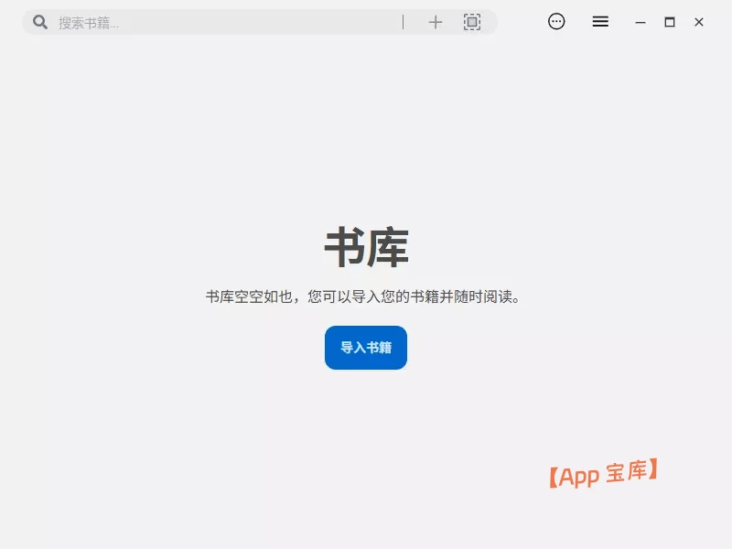Maximize the reader window
This screenshot has height=549, width=732.
coord(668,21)
